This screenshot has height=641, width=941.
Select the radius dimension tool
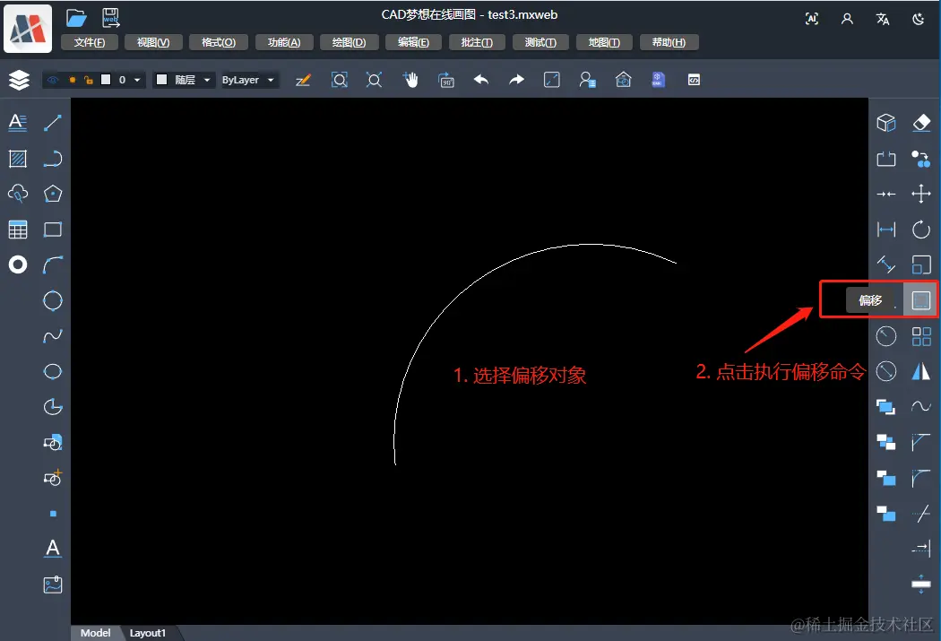886,336
